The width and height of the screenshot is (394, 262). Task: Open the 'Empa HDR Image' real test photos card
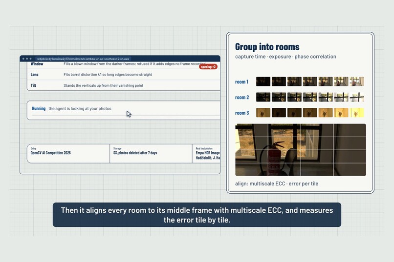click(206, 153)
